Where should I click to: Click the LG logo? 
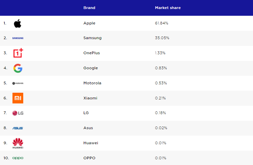coord(18,113)
